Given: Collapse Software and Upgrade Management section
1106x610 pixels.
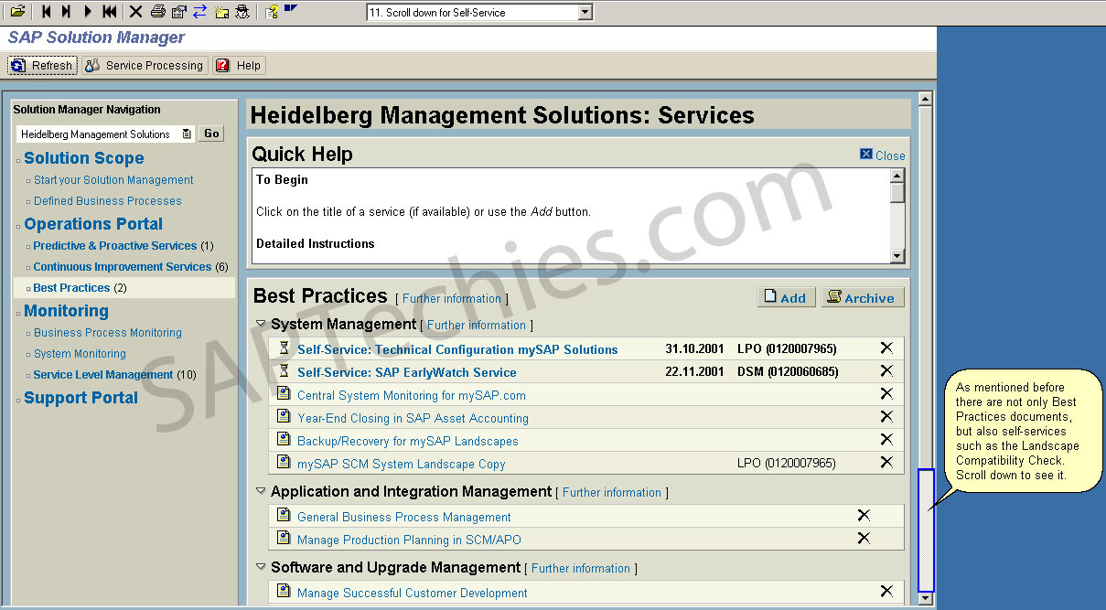Looking at the screenshot, I should [x=261, y=566].
